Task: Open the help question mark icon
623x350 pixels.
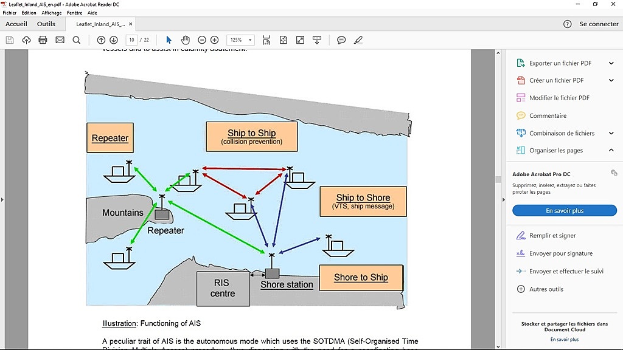Action: pyautogui.click(x=568, y=24)
